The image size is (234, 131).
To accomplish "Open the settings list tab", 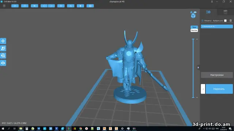I will click(208, 12).
